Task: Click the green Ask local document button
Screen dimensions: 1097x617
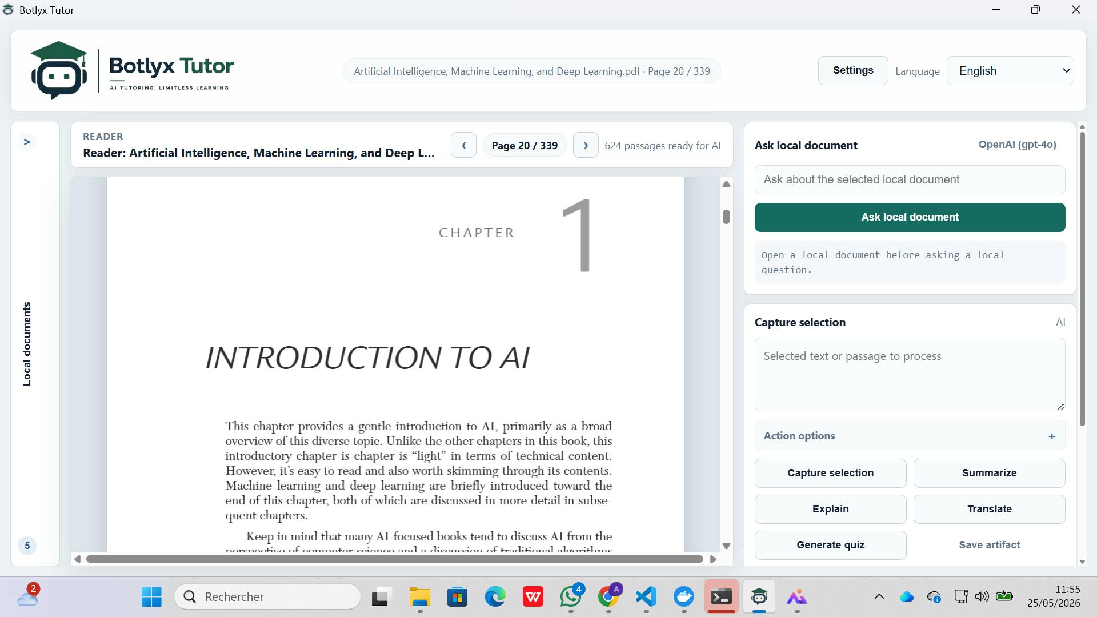Action: [910, 217]
